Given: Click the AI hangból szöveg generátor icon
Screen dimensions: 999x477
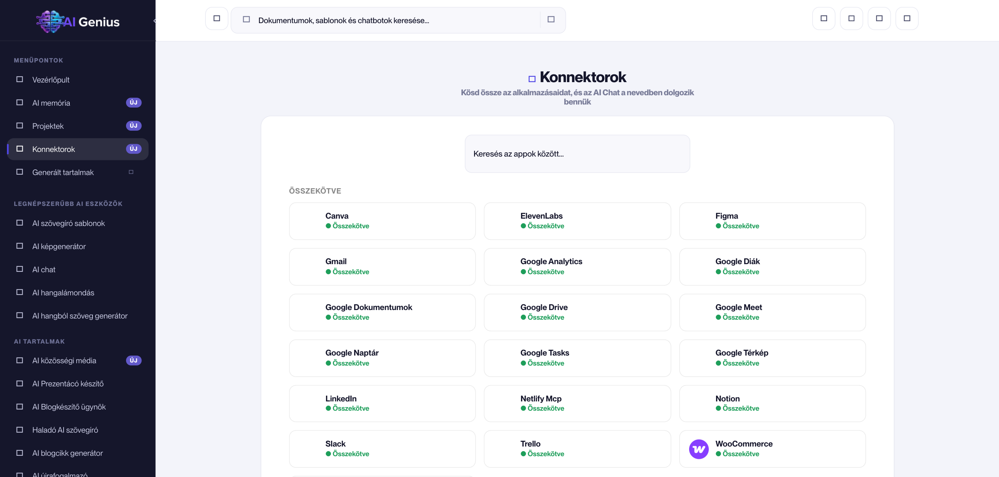Looking at the screenshot, I should pyautogui.click(x=20, y=315).
